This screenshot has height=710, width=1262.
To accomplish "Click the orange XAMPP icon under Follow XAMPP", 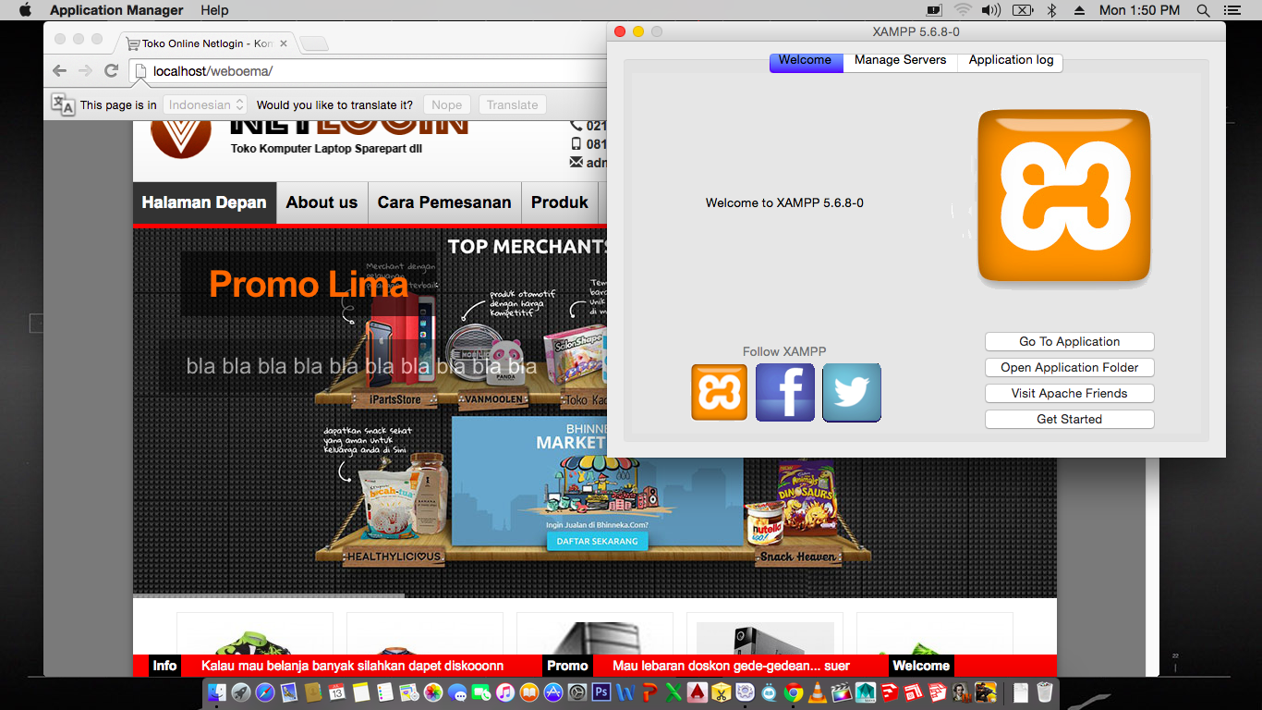I will coord(719,392).
